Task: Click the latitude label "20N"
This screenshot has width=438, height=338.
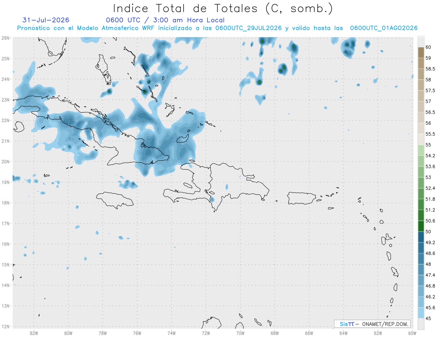Action: 5,162
